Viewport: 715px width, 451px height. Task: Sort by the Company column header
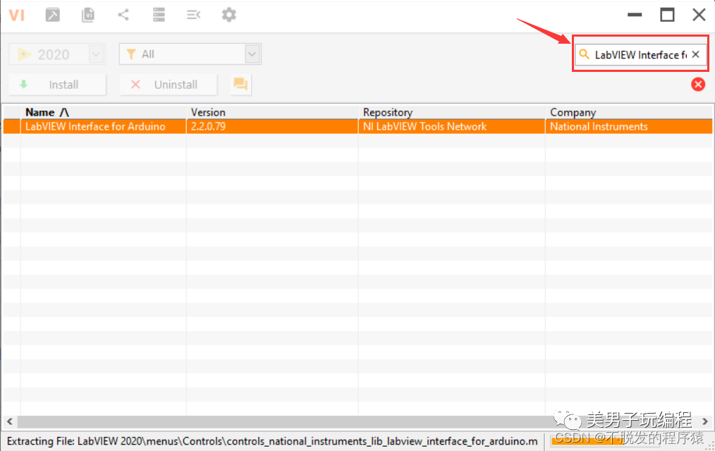pos(629,112)
